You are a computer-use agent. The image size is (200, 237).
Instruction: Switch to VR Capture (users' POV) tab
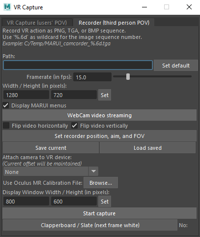coord(37,23)
